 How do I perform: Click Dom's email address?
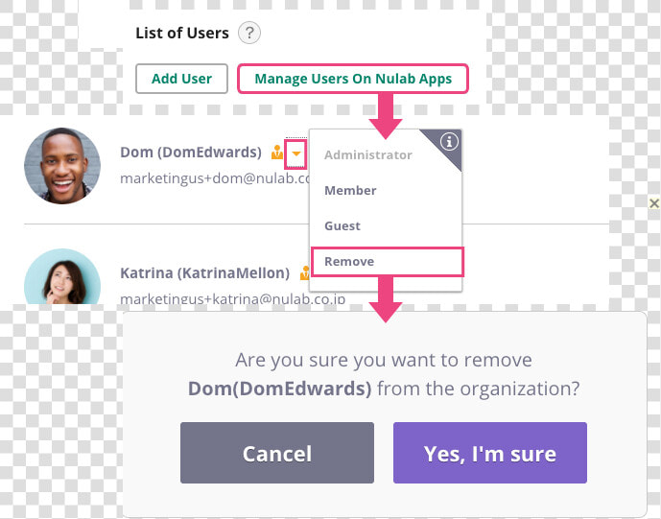tap(216, 178)
